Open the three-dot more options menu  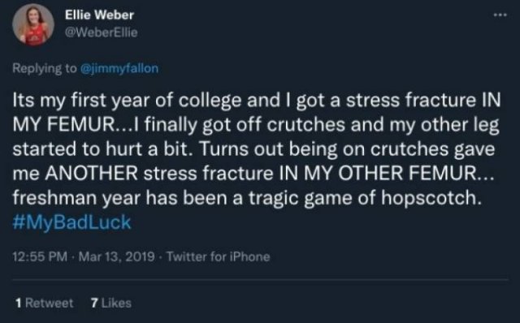pos(500,15)
